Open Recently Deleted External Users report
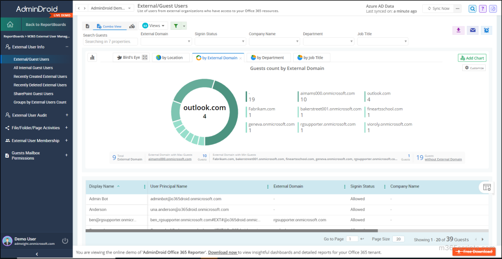502x259 pixels. click(40, 85)
